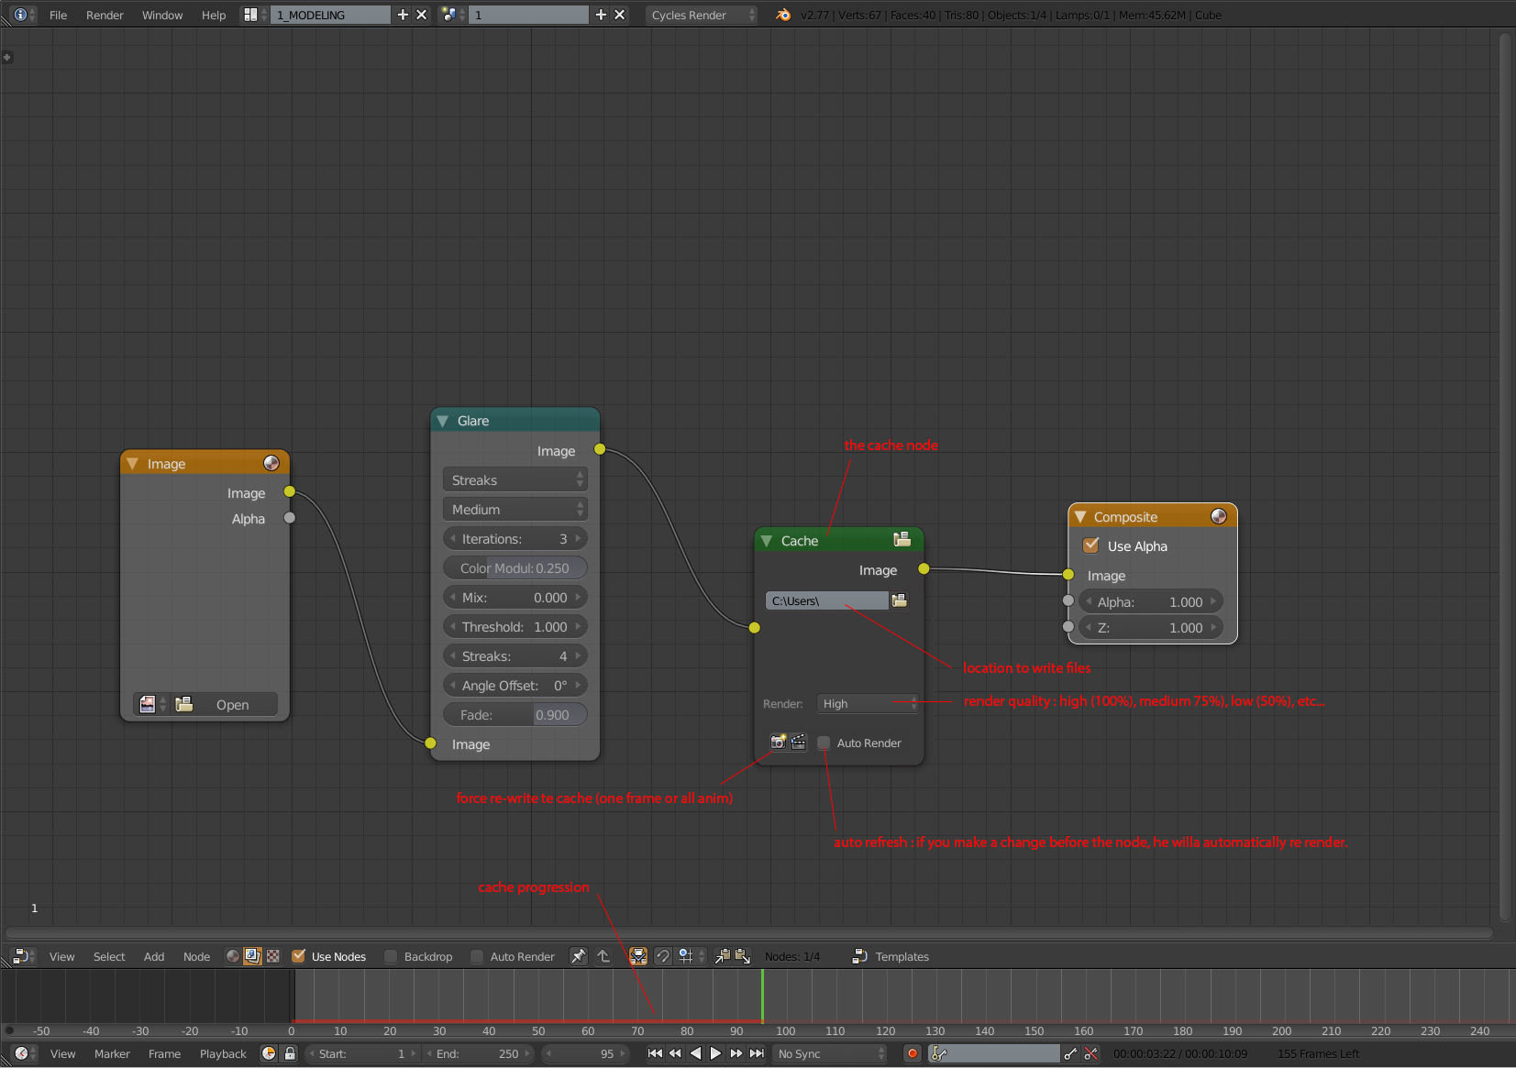
Task: Open the Streaks glare type dropdown
Action: (515, 479)
